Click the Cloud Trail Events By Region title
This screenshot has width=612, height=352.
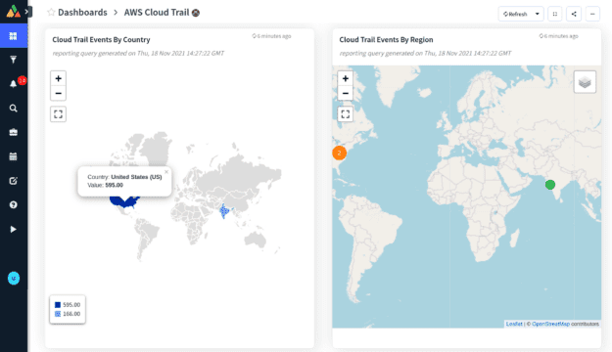pos(386,40)
